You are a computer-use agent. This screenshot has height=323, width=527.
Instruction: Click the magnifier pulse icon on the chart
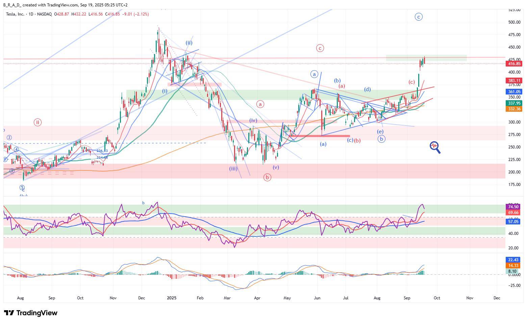click(435, 147)
